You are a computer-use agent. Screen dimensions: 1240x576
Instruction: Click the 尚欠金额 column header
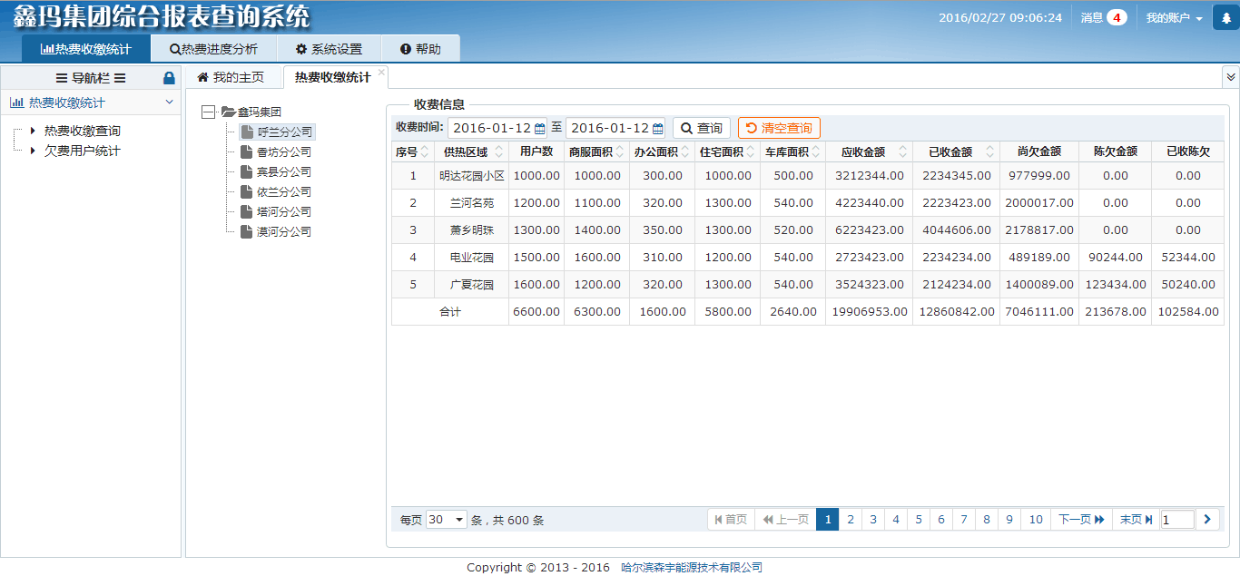1039,151
